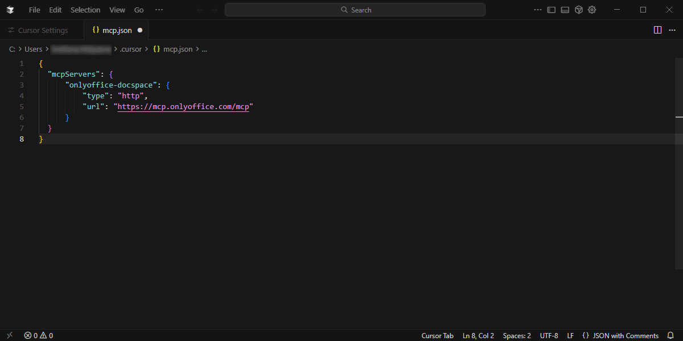
Task: Open the menu bar overflow ellipsis
Action: click(x=159, y=10)
